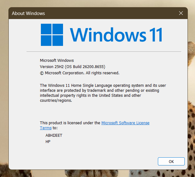Click the 'Microsoft Windows' text line
This screenshot has height=177, width=195.
(57, 60)
